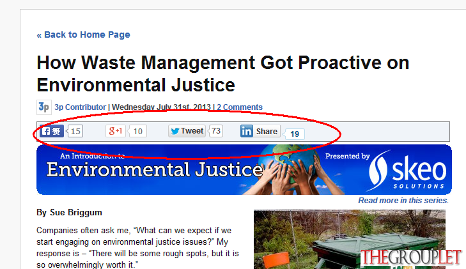Click the Facebook like count 15
Image resolution: width=466 pixels, height=269 pixels.
click(75, 131)
